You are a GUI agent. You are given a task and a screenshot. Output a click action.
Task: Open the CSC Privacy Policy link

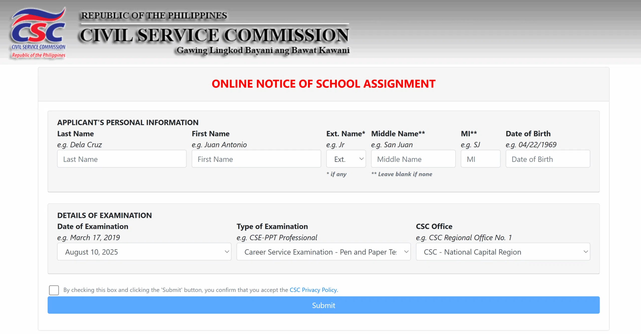click(313, 290)
